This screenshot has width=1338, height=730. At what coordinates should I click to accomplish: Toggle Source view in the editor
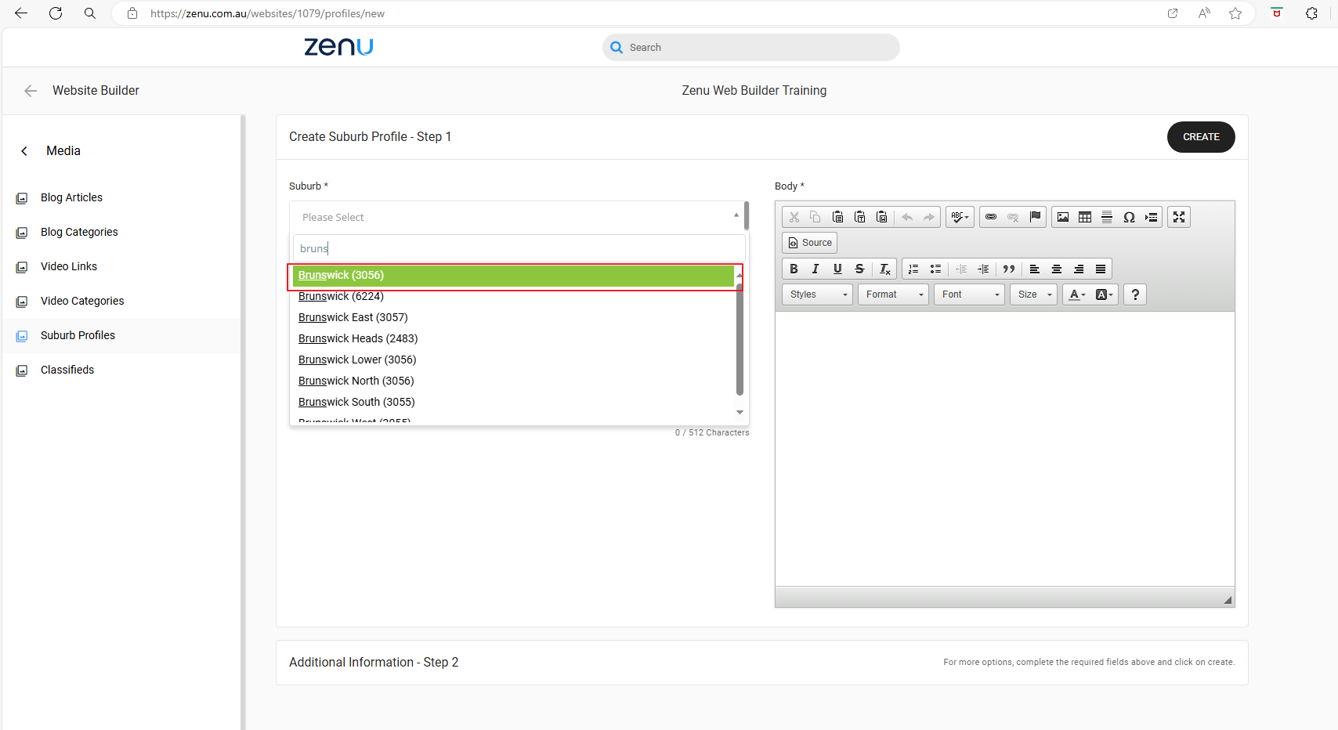pos(810,243)
